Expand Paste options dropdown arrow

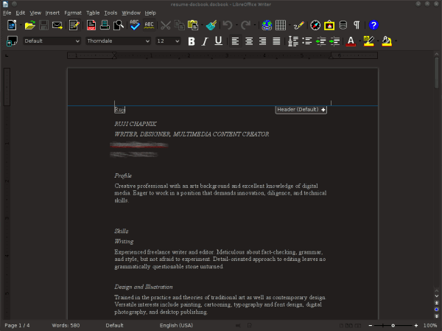click(x=202, y=25)
